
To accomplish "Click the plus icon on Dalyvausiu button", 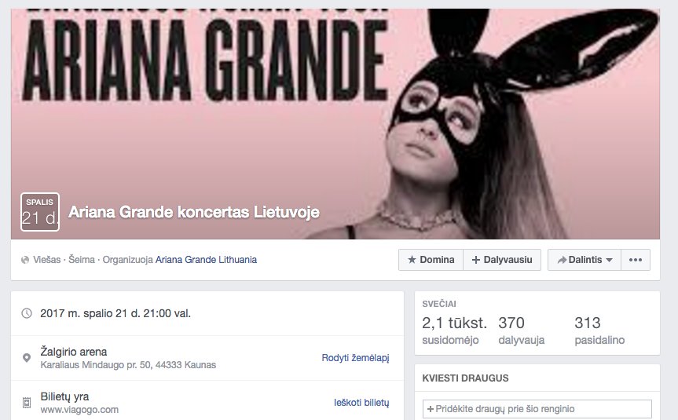I will pos(475,260).
